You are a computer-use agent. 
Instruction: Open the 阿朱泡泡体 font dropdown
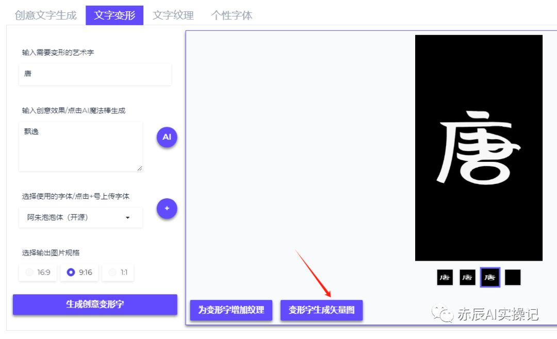[80, 217]
